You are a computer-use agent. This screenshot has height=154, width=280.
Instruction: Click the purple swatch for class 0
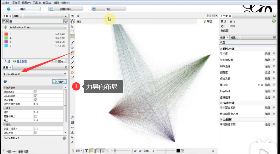click(6, 42)
